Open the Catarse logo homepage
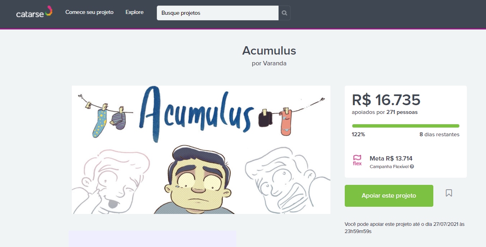The height and width of the screenshot is (247, 486). tap(34, 12)
